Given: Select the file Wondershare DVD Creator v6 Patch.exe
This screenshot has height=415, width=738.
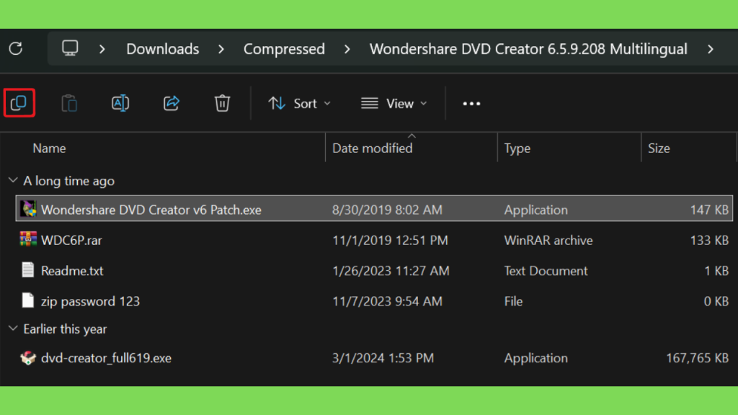Looking at the screenshot, I should click(151, 210).
